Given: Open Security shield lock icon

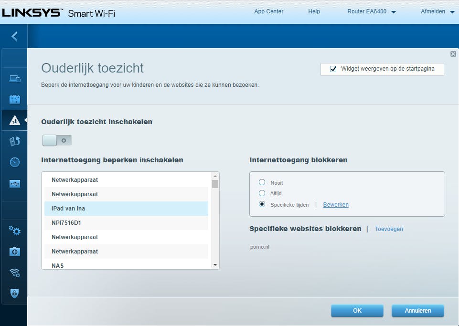Looking at the screenshot, I should (15, 293).
